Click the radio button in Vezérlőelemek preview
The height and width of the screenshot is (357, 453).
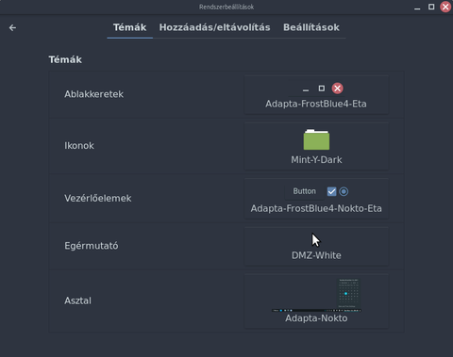pos(344,191)
